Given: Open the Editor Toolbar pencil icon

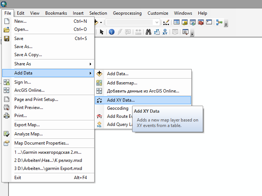Looking at the screenshot, I should [x=166, y=23].
